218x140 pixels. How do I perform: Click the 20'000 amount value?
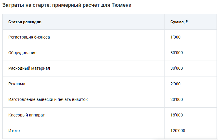tap(177, 100)
